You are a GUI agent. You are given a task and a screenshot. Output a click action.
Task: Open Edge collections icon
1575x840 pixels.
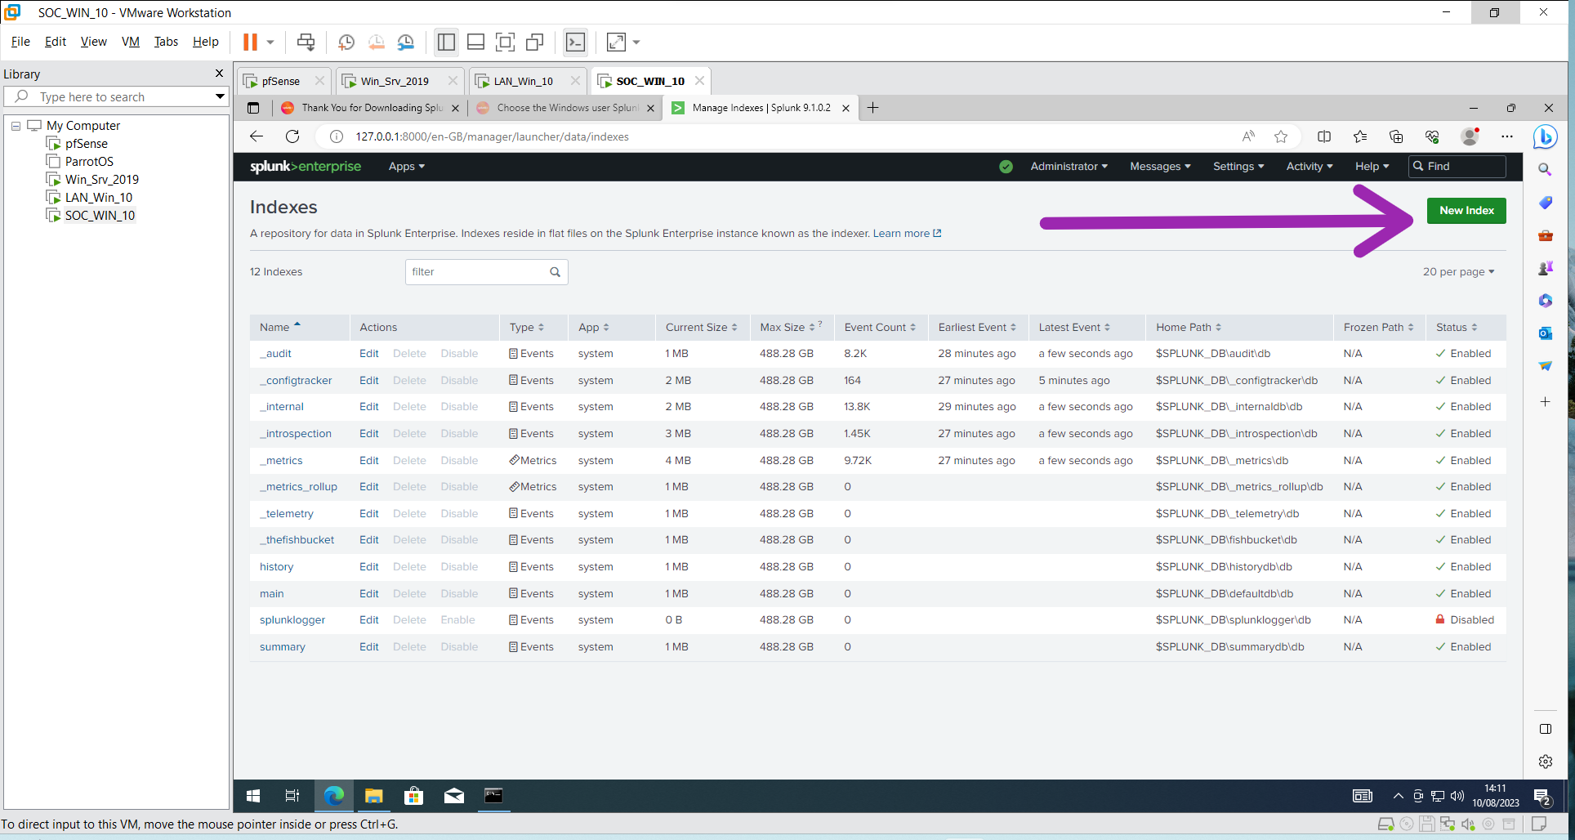coord(1396,136)
